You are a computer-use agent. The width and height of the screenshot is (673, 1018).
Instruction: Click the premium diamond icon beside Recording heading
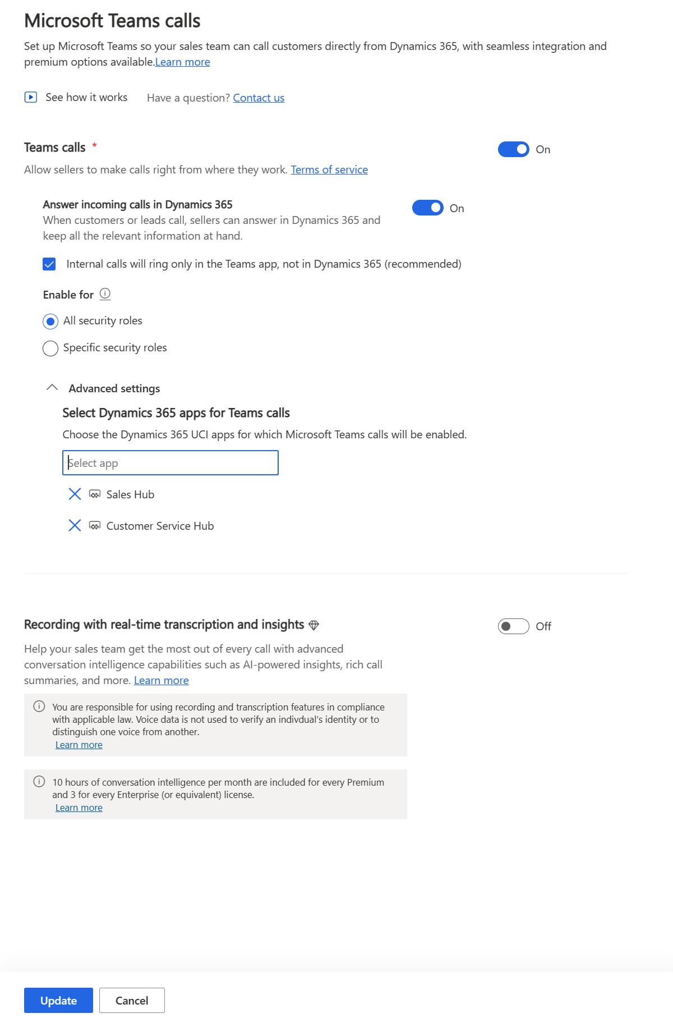315,624
